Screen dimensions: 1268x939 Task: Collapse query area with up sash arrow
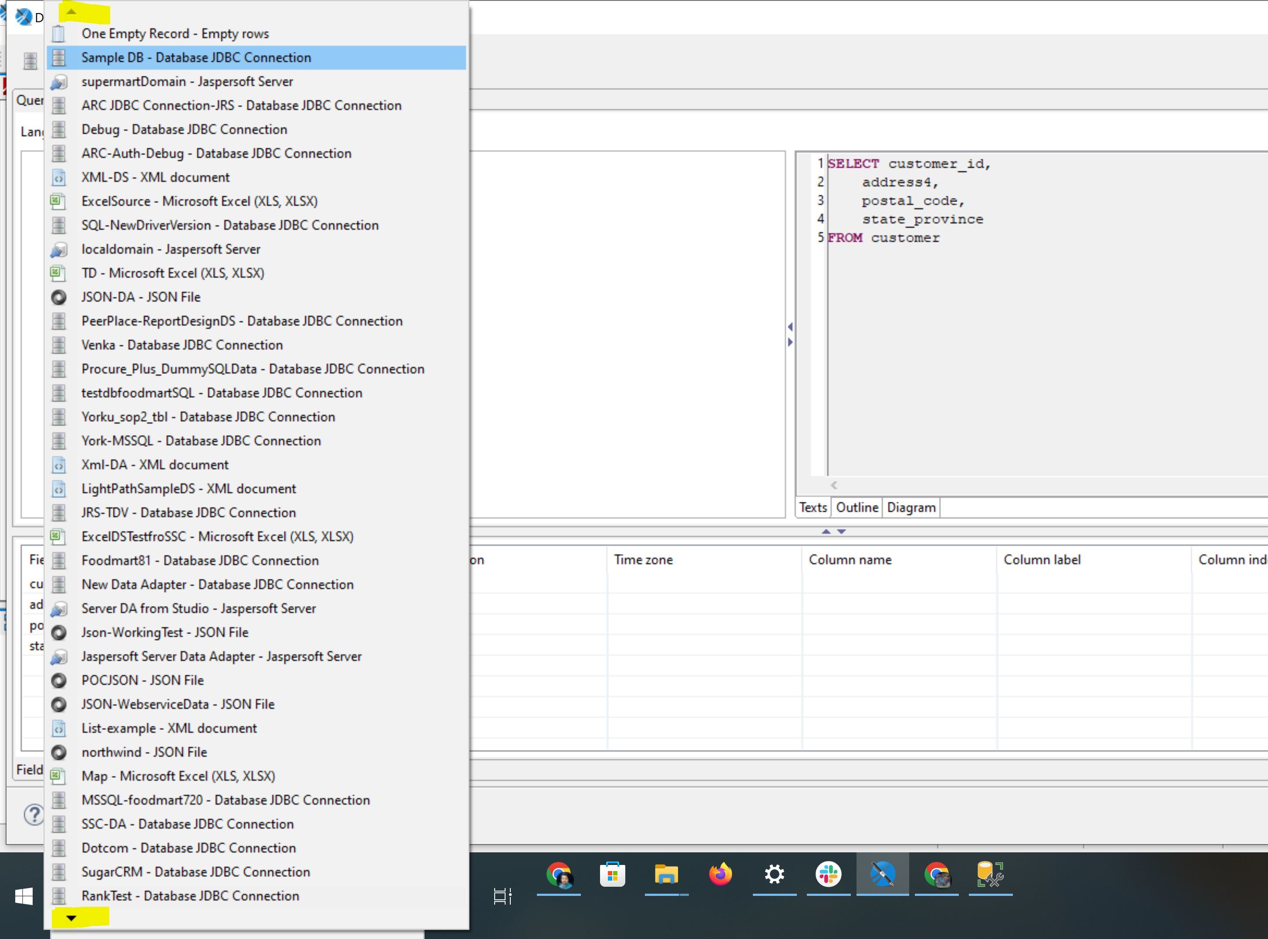click(x=826, y=531)
